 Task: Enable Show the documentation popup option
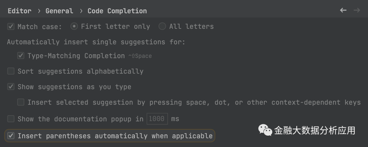tap(11, 119)
